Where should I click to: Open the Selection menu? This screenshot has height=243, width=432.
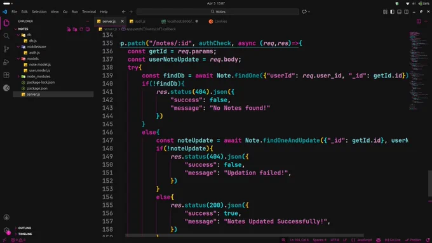39,12
